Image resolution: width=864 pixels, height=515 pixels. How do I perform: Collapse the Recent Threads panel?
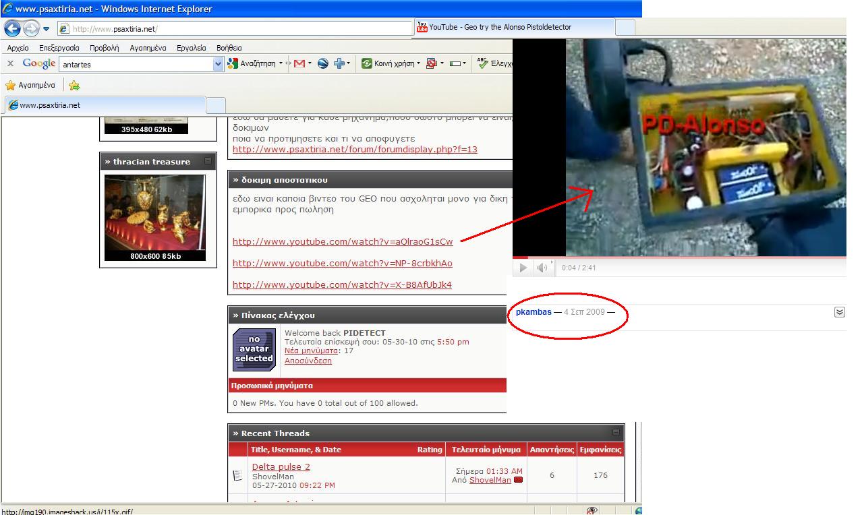616,432
